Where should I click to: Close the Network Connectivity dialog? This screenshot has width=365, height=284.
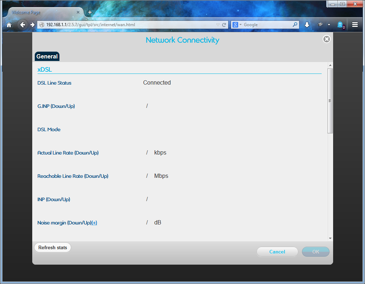coord(326,39)
